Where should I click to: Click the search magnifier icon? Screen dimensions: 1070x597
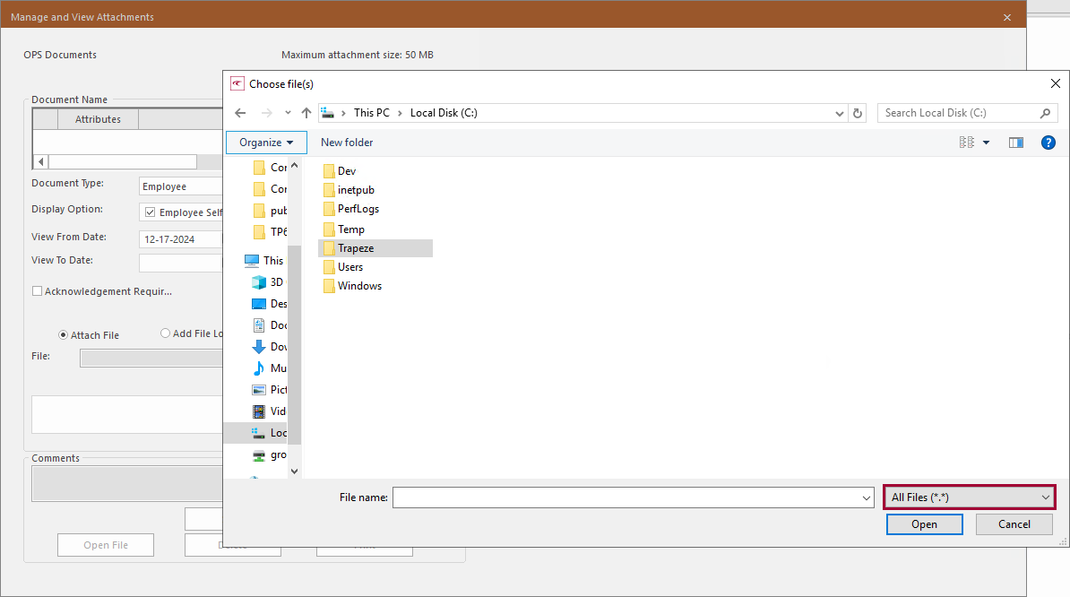click(x=1044, y=113)
